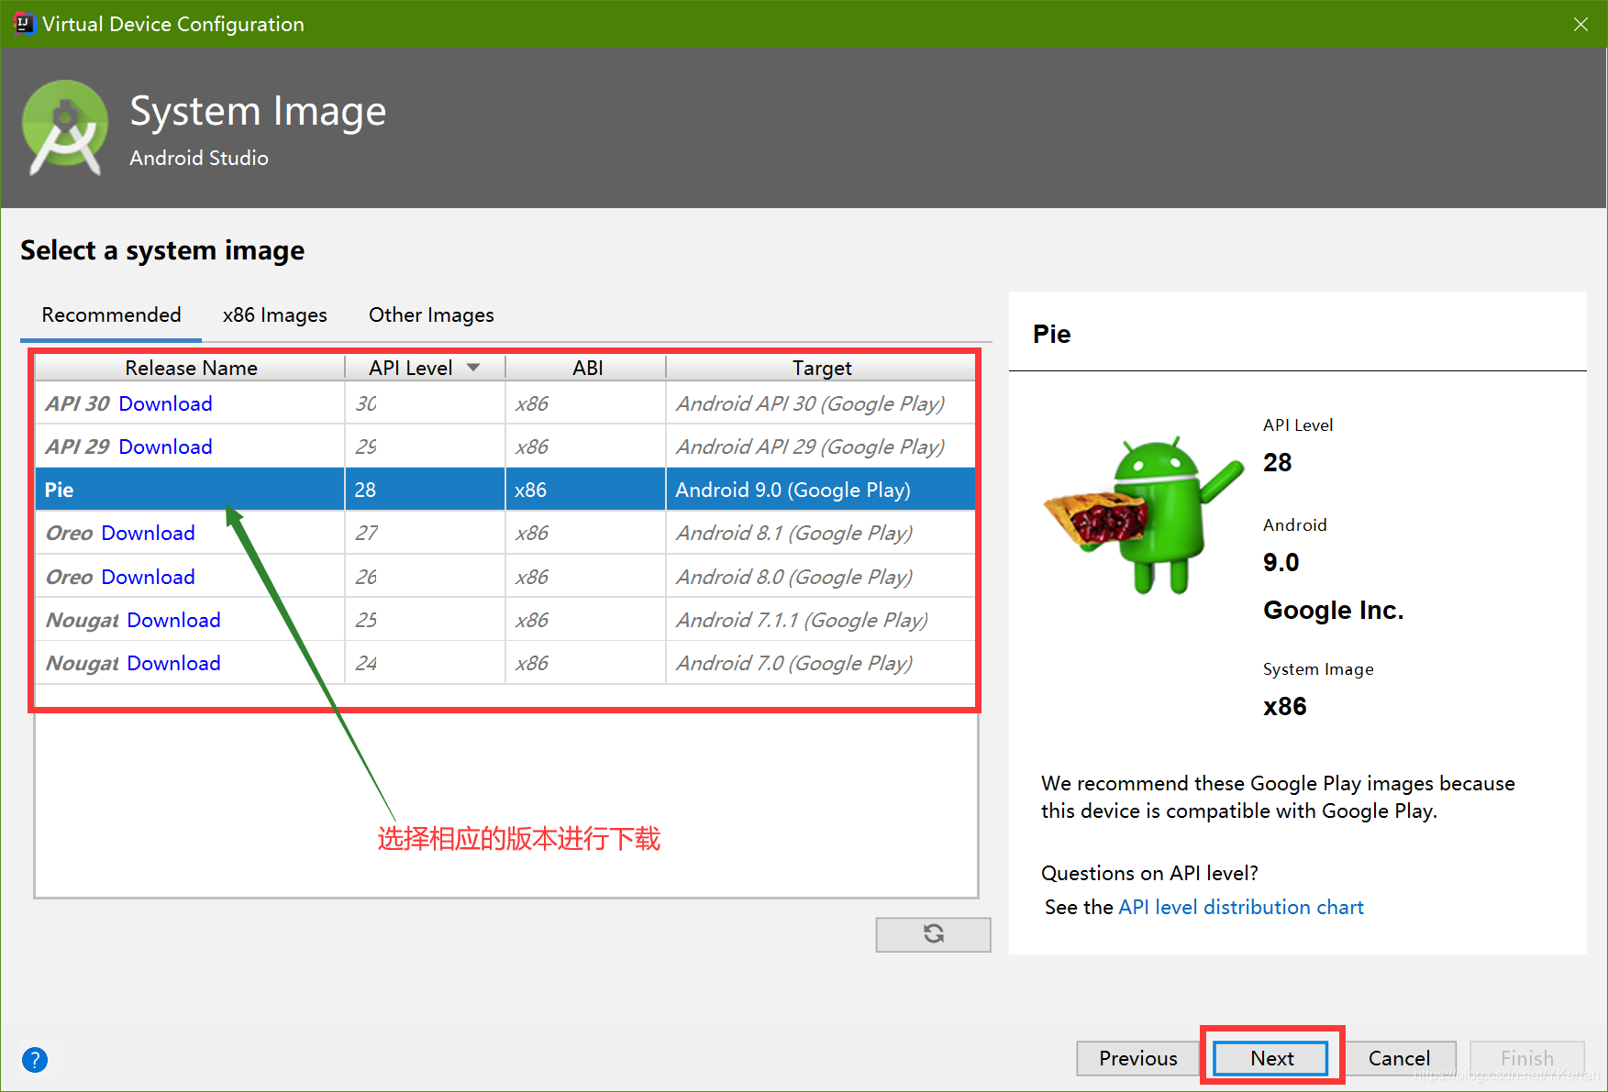Screen dimensions: 1608x1092
Task: Select the Android 9.0 (Google Play) cell
Action: (821, 490)
